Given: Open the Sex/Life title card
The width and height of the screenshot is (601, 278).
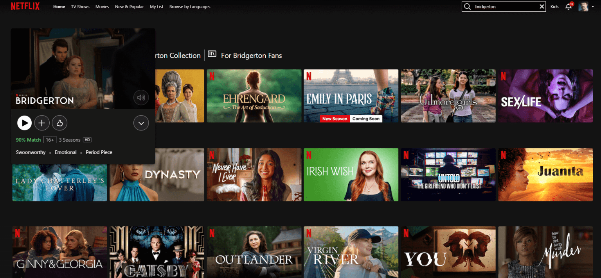Looking at the screenshot, I should [x=545, y=96].
